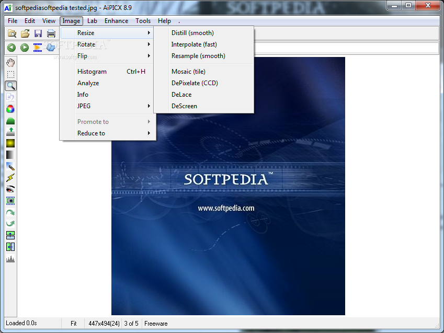Open the Tools menu
The width and height of the screenshot is (444, 333).
143,21
